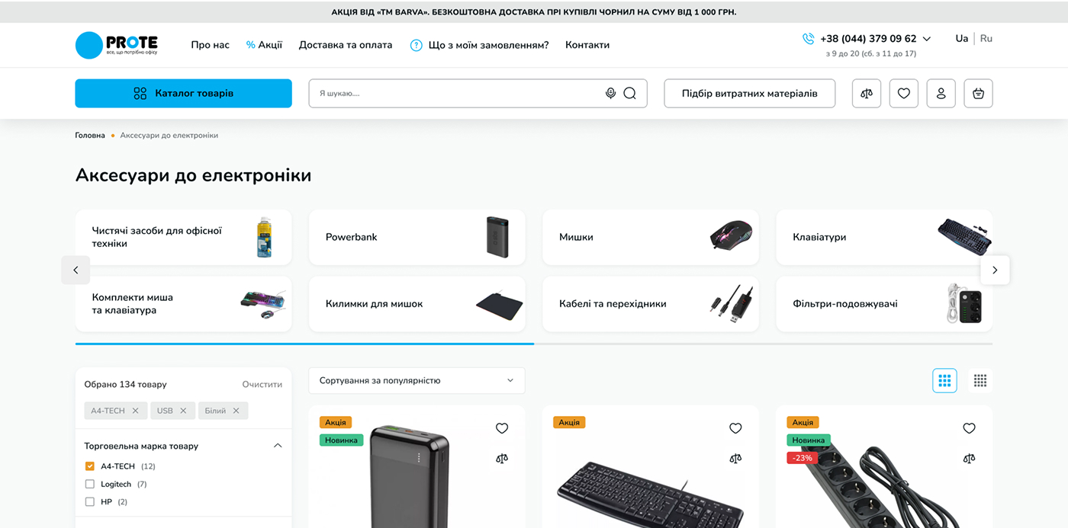Open the shopping basket icon
Screen dimensions: 1068x528
tap(979, 93)
